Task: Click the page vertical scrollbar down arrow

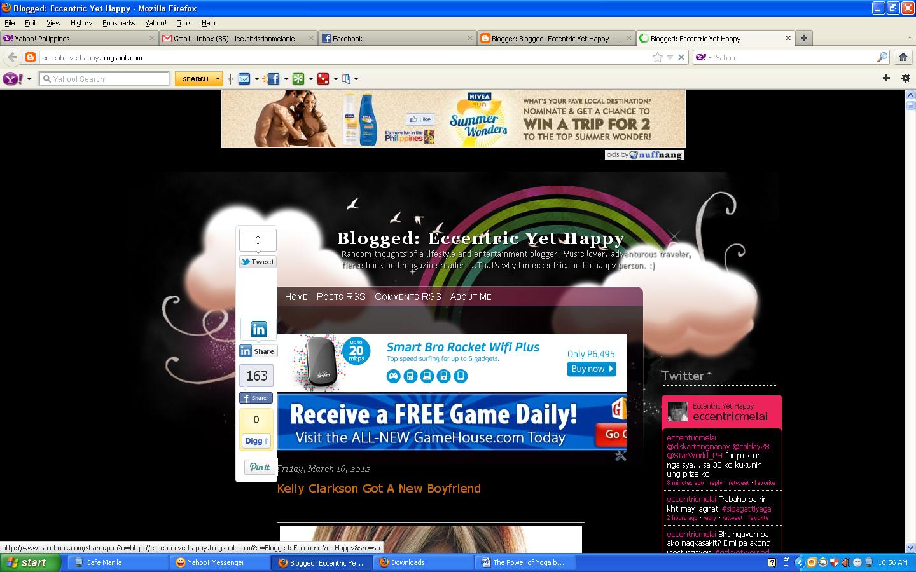Action: (910, 547)
